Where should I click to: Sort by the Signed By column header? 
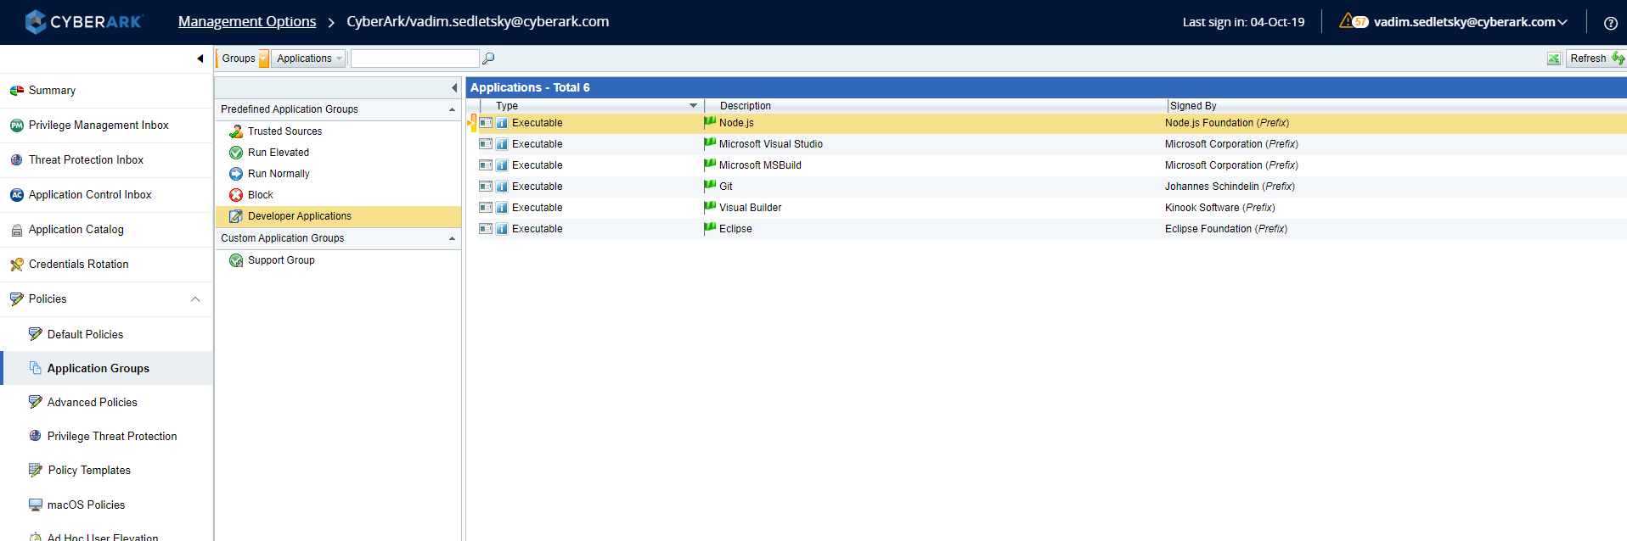[1193, 106]
